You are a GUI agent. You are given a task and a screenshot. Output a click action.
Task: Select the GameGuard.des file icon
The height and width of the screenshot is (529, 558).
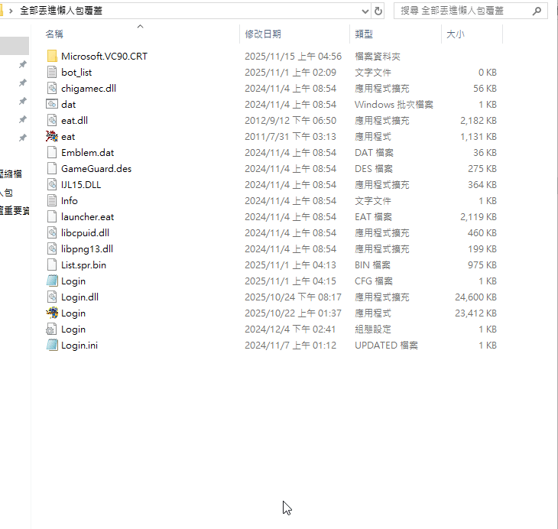point(52,168)
